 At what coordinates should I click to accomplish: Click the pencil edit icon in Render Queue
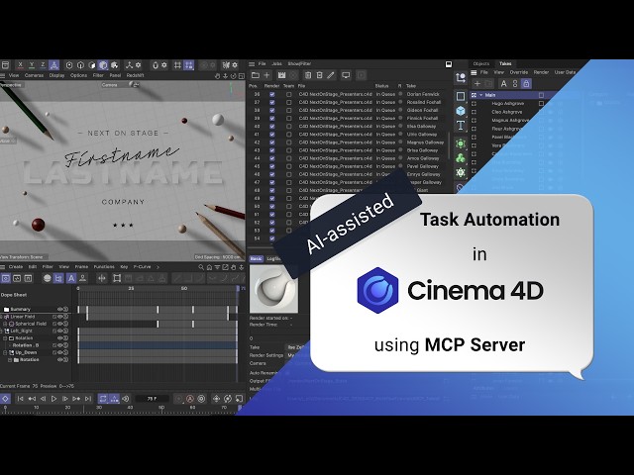click(331, 75)
